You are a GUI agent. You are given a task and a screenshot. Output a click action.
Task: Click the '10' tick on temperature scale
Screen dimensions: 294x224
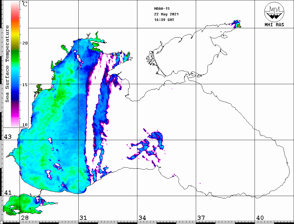tap(25, 125)
